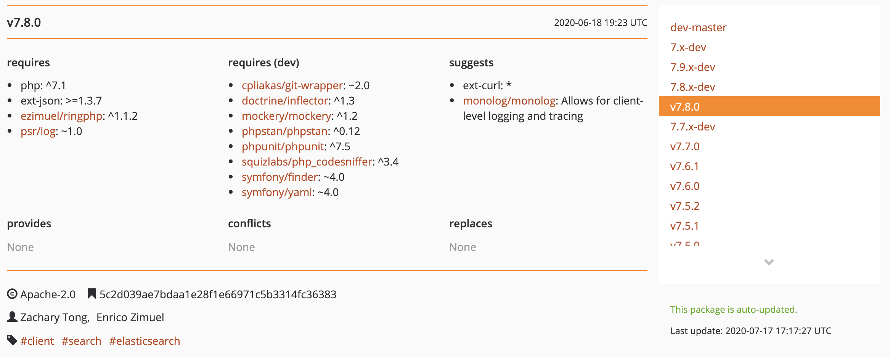Select the #elasticsearch tag
890x357 pixels.
pos(145,341)
